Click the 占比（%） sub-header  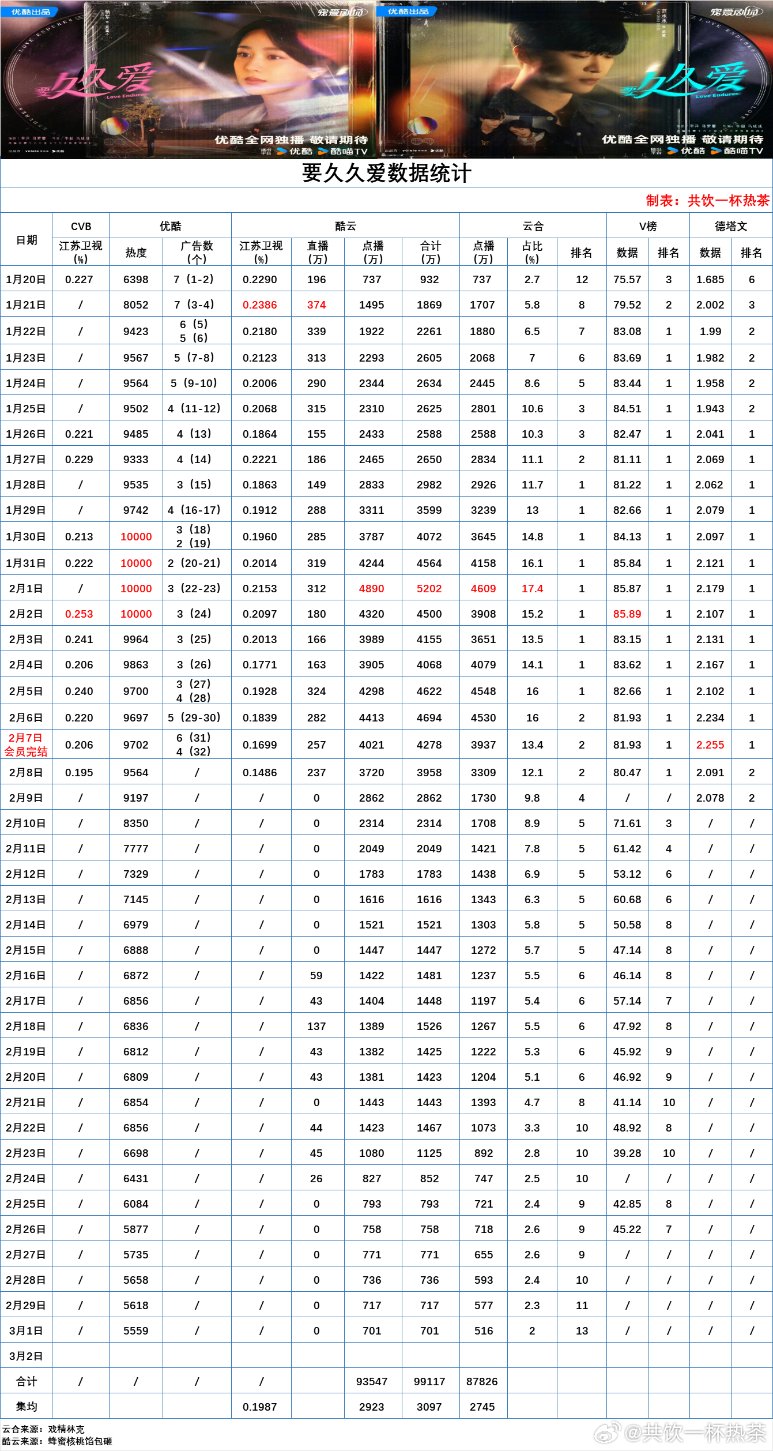tap(532, 253)
